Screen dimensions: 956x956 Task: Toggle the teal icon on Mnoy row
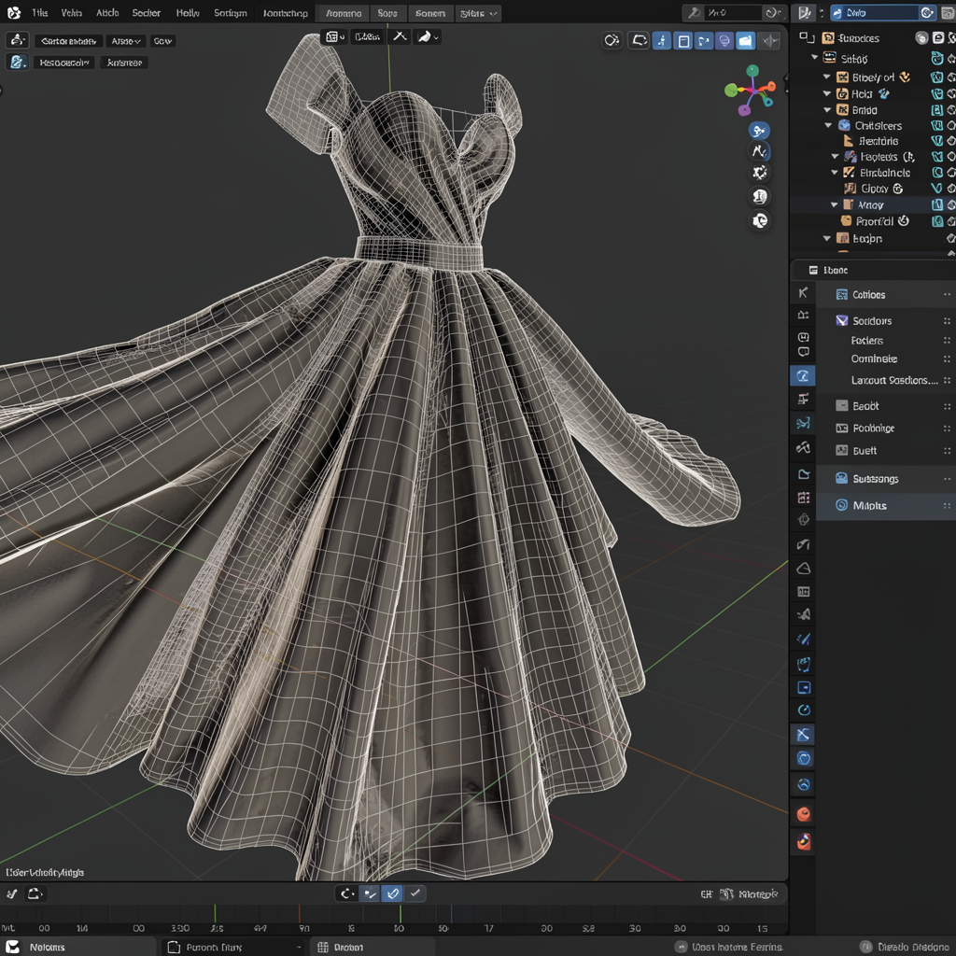[937, 204]
